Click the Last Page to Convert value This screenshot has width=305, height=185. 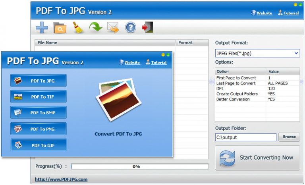point(278,83)
